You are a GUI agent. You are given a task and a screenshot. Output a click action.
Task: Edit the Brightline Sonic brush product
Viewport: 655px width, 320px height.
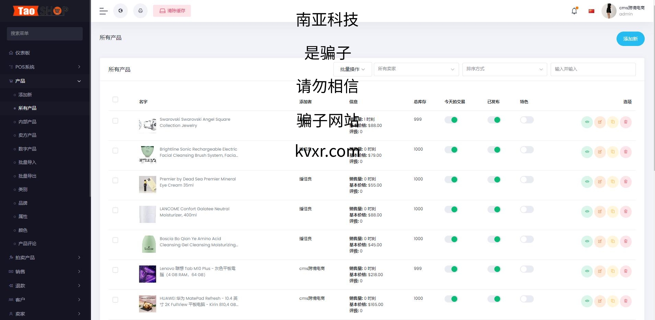pos(600,152)
